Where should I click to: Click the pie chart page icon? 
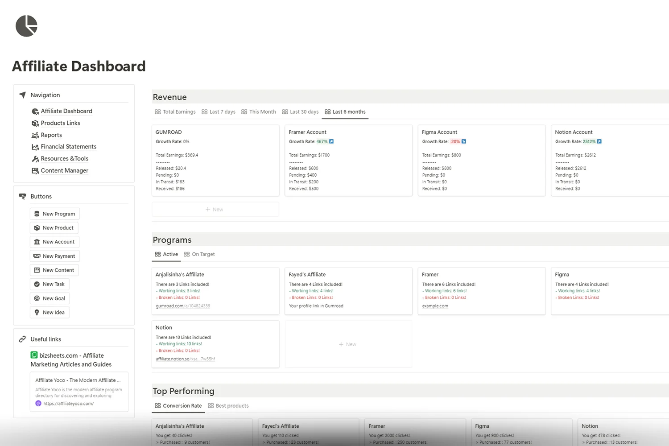26,26
